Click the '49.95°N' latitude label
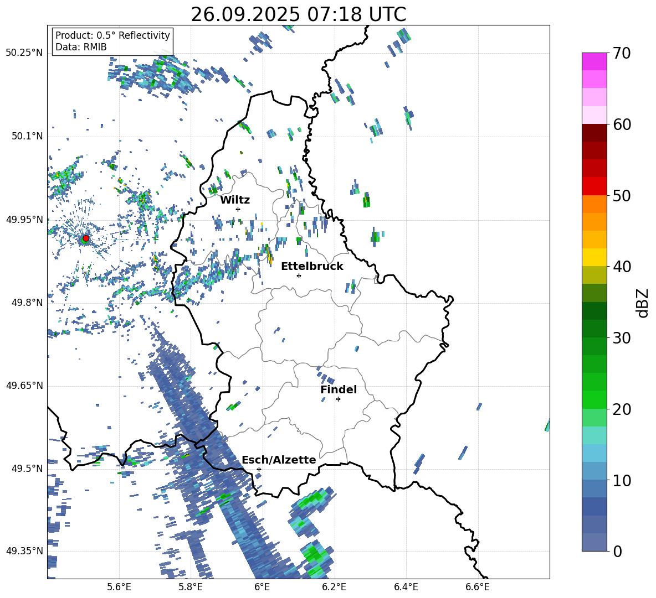Screen dimensions: 656x598 click(x=24, y=220)
